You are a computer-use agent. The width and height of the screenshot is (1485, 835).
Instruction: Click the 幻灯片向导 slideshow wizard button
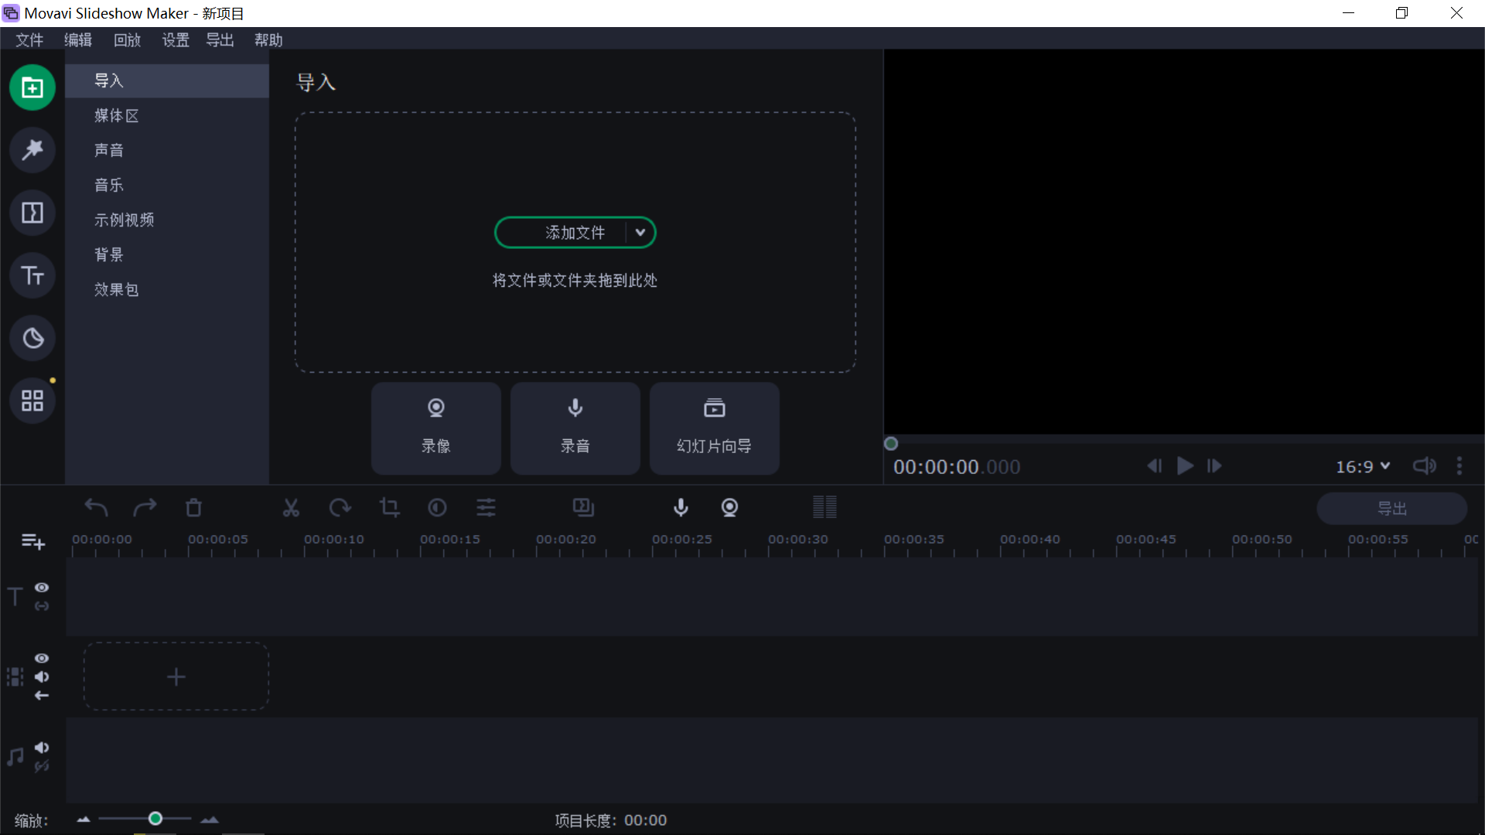(715, 428)
